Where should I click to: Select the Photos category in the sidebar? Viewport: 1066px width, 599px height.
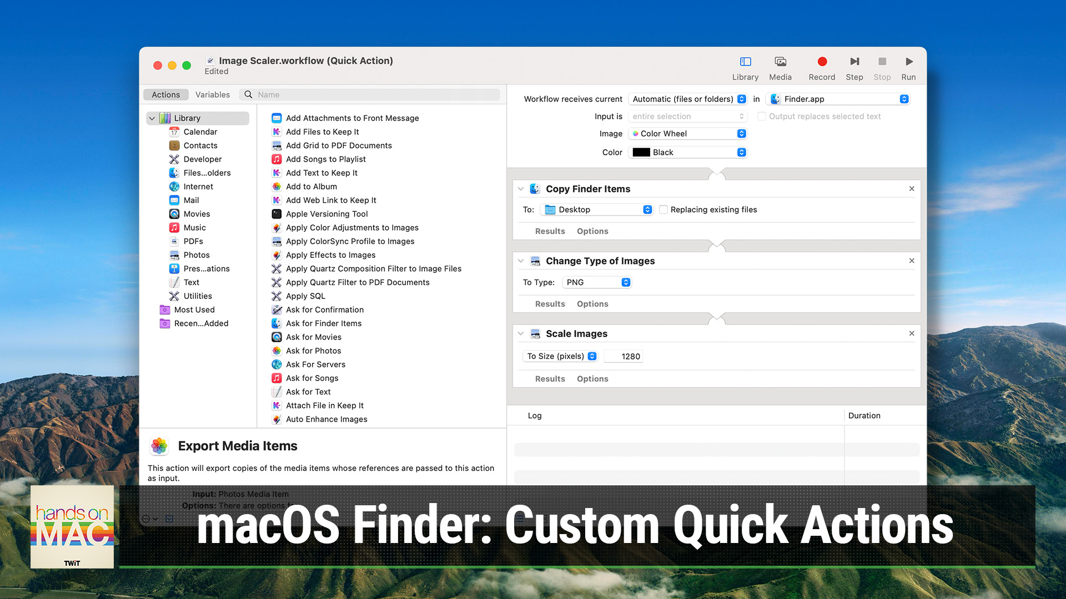pos(197,255)
